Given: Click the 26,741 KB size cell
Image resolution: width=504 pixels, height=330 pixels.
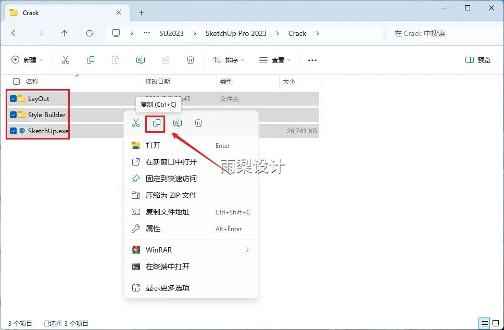Looking at the screenshot, I should pos(302,131).
